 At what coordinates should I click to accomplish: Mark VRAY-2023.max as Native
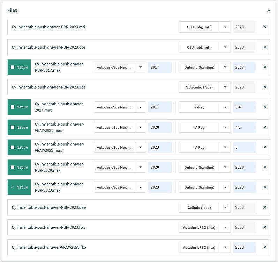point(13,147)
